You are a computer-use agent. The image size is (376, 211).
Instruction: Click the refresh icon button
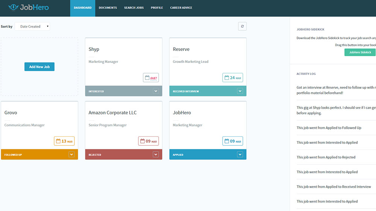[242, 26]
